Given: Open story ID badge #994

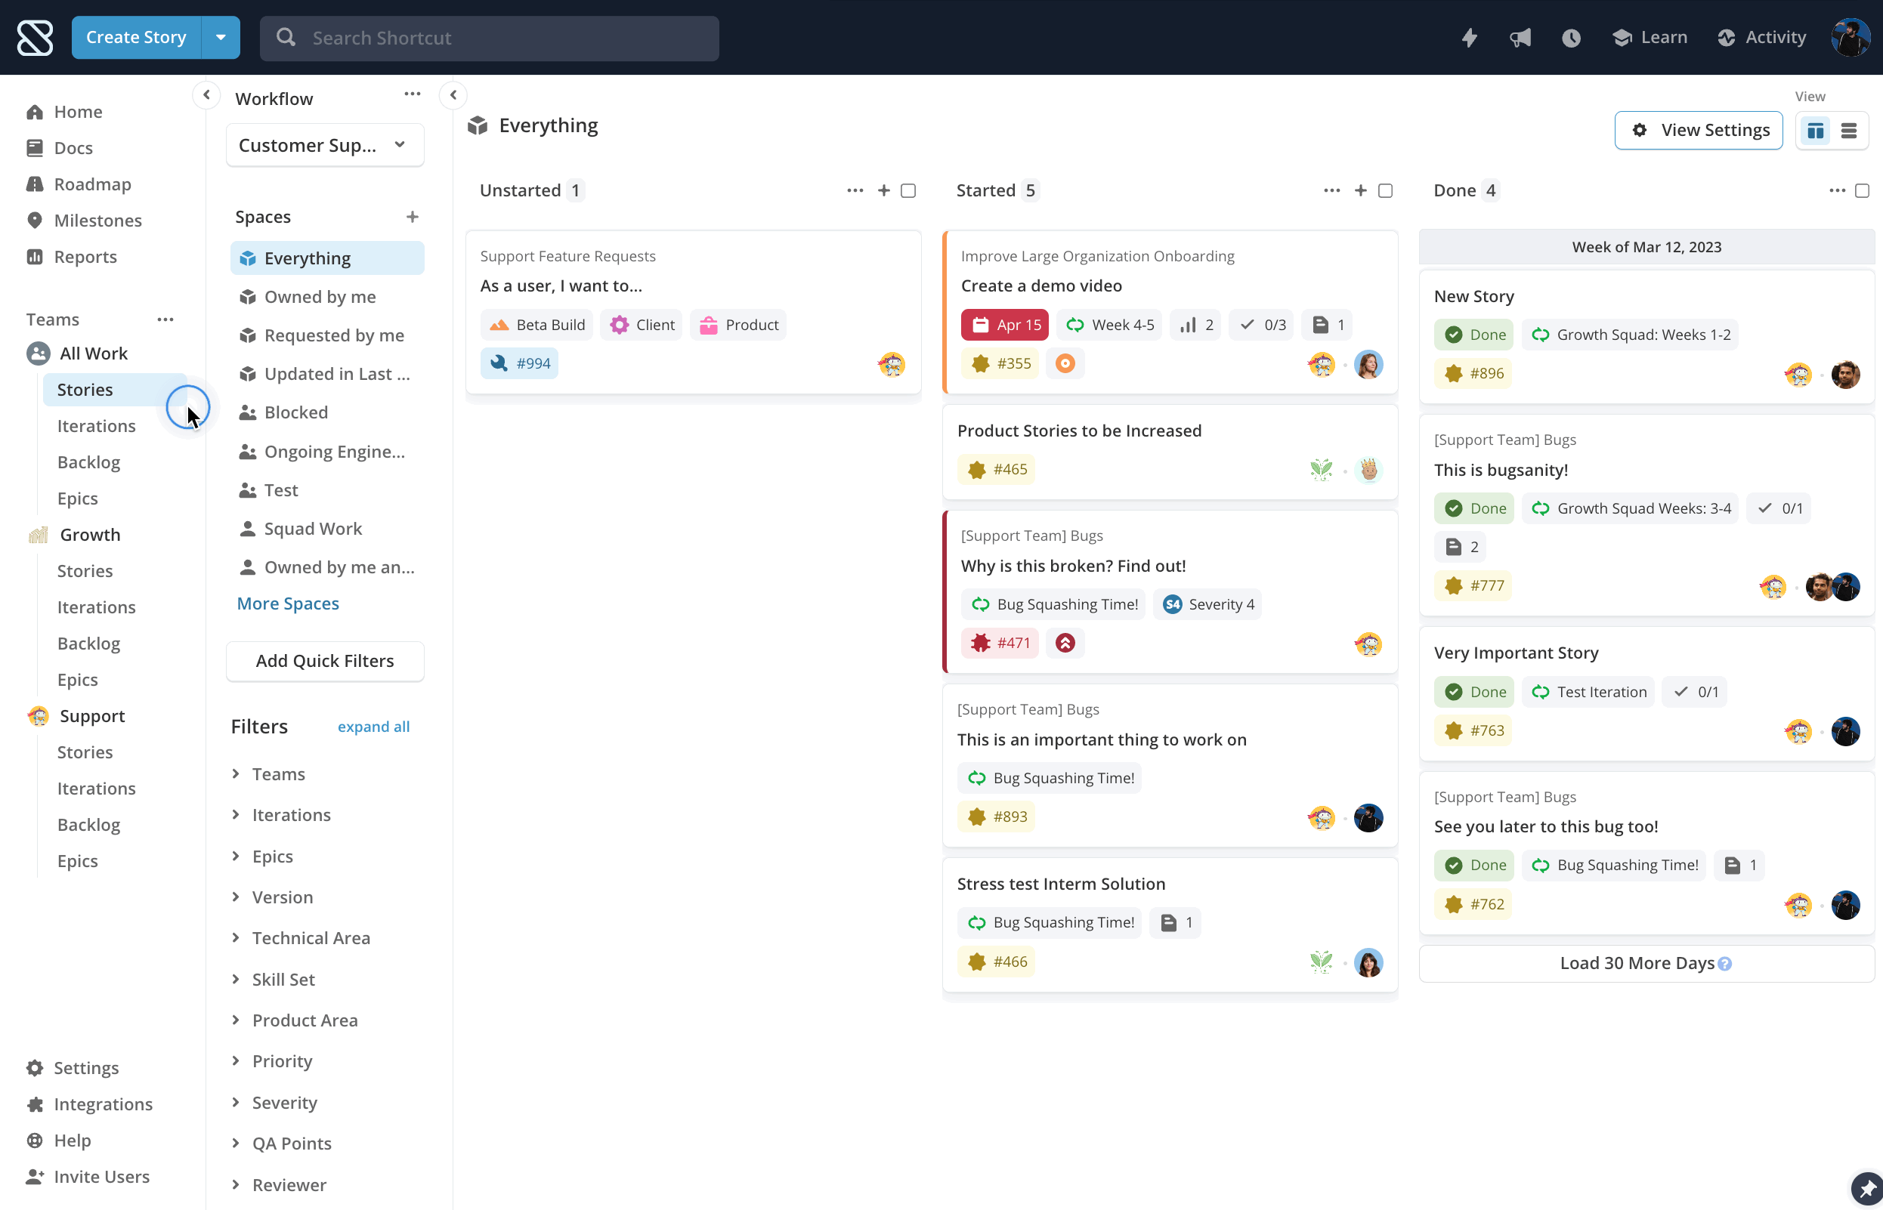Looking at the screenshot, I should [x=519, y=364].
